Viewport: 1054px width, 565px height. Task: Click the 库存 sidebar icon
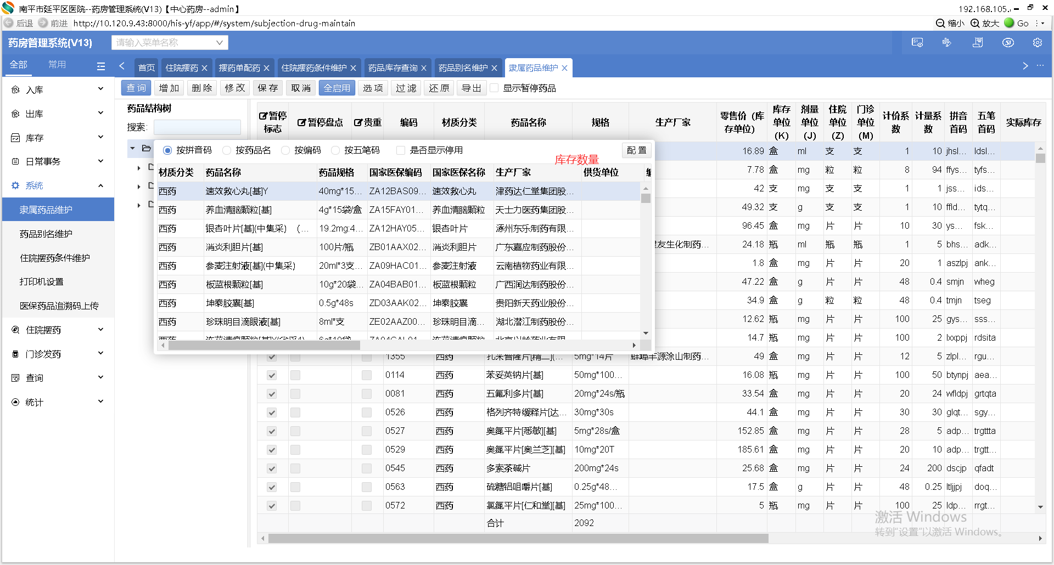(15, 138)
